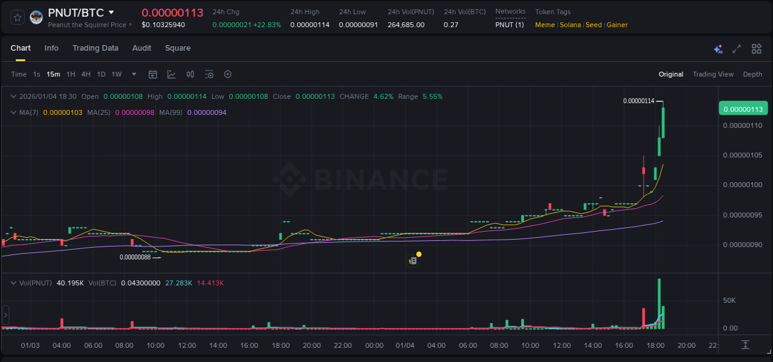Open the calendar date selector icon
This screenshot has width=773, height=362.
coord(153,74)
